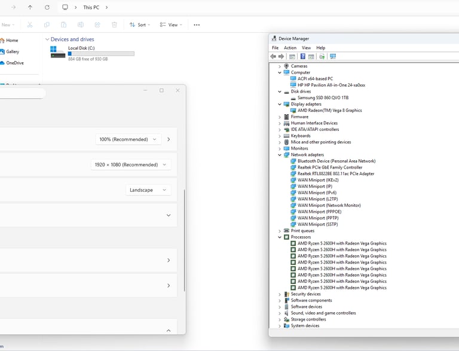
Task: Open the Local Disk (C:) drive icon
Action: tap(57, 52)
